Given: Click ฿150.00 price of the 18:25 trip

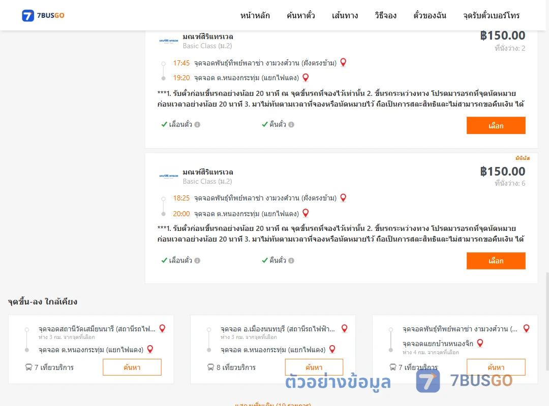Looking at the screenshot, I should [502, 172].
